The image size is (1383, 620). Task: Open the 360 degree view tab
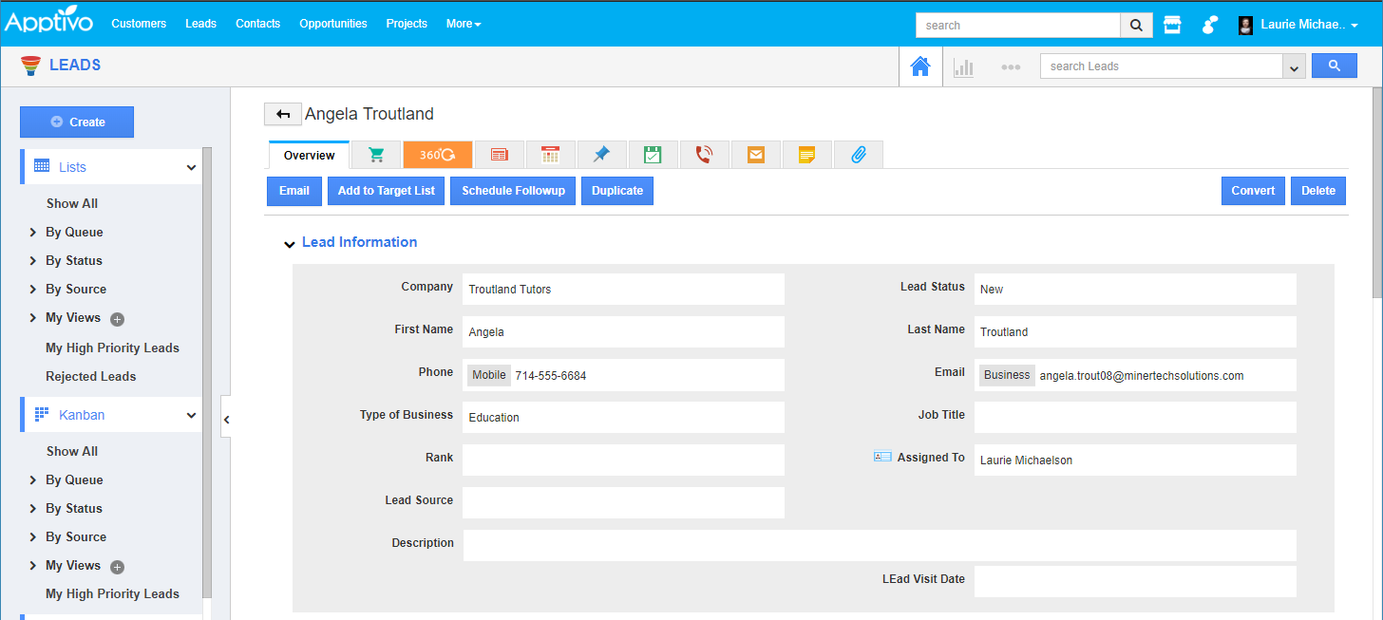pos(437,154)
